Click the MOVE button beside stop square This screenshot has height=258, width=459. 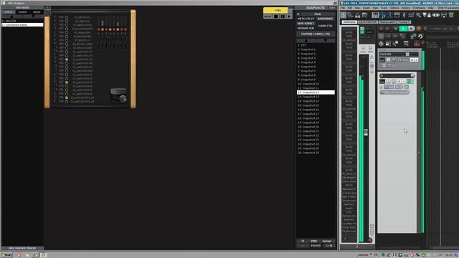click(268, 16)
